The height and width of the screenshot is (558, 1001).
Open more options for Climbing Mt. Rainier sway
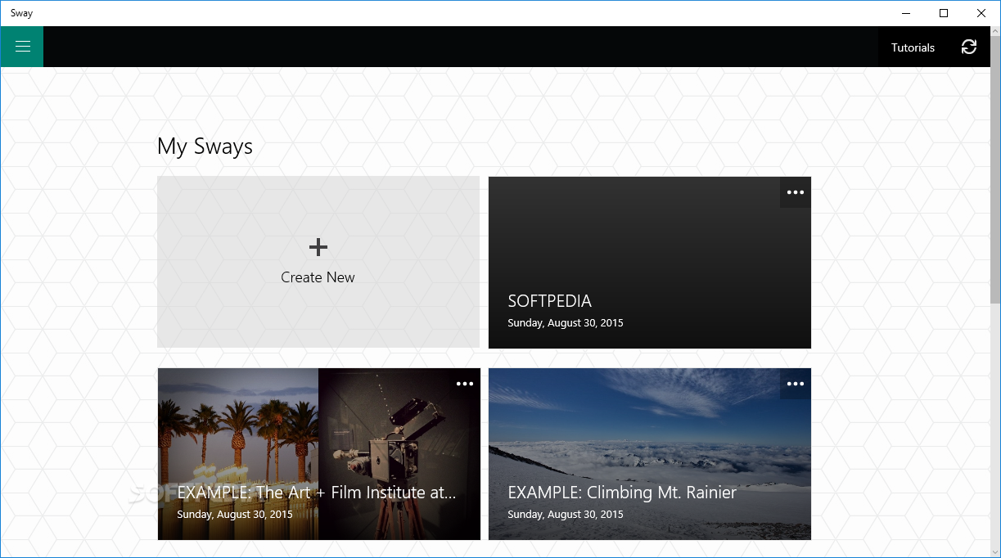795,384
